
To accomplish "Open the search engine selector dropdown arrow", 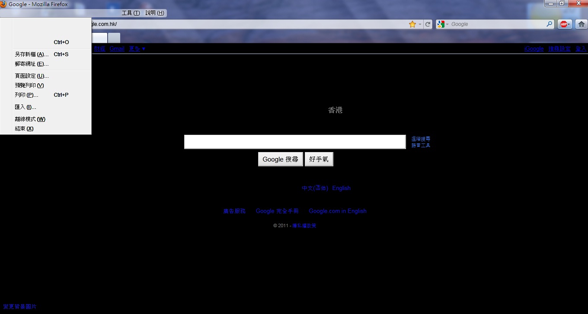I will tap(447, 24).
